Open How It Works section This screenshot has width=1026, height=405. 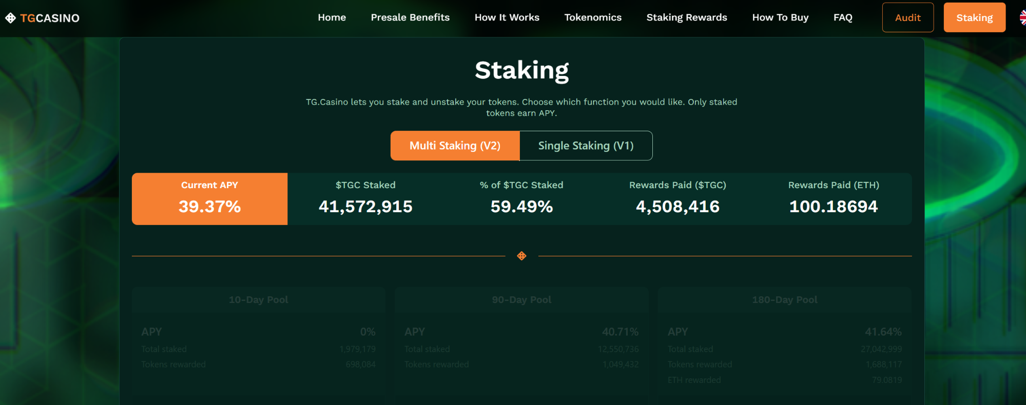click(507, 17)
